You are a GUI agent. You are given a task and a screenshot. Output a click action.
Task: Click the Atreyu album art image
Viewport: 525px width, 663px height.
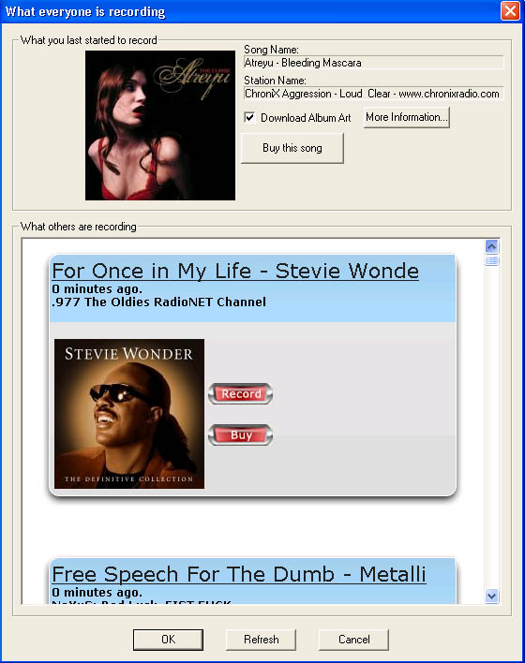[160, 125]
